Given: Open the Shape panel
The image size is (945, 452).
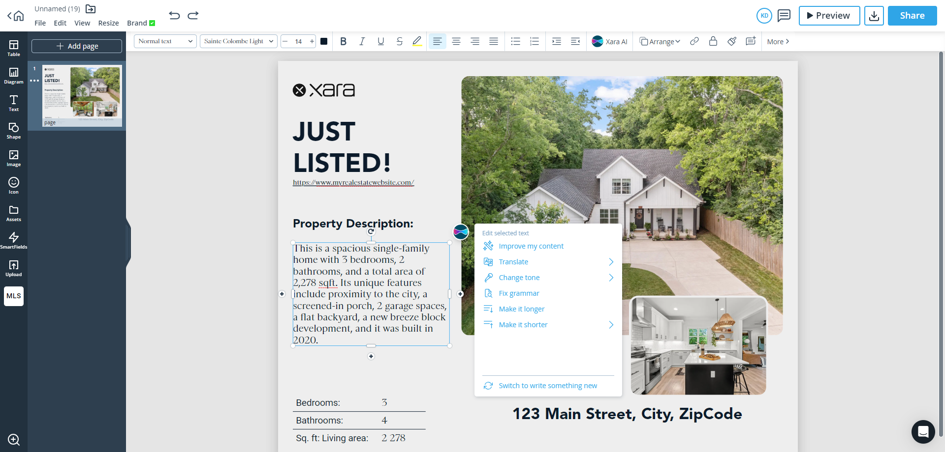Looking at the screenshot, I should [13, 130].
